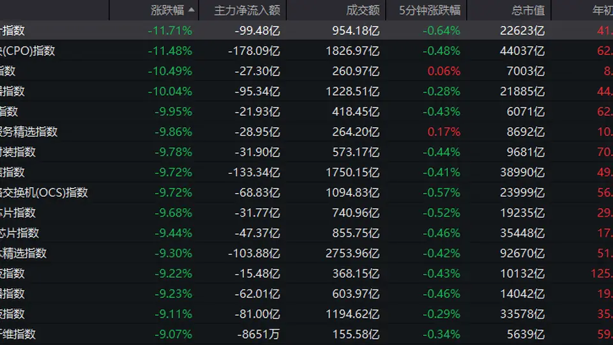Click the -0.34% five-minute change
The width and height of the screenshot is (613, 345).
(x=441, y=334)
